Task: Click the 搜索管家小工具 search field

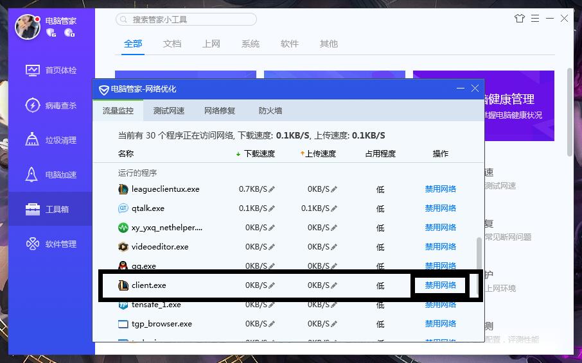Action: 186,19
